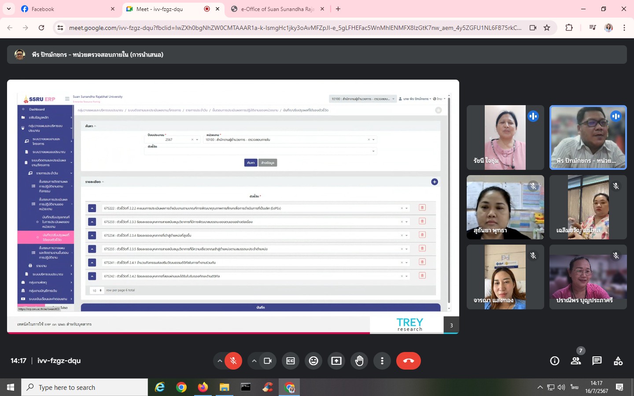This screenshot has height=396, width=634.
Task: Expand audio settings arrow beside microphone
Action: point(219,361)
